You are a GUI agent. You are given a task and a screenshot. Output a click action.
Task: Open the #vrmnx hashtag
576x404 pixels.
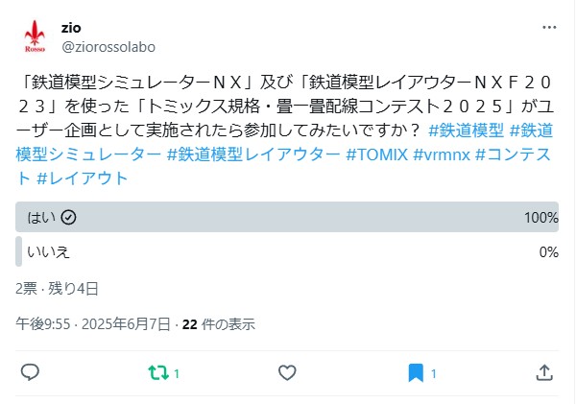[442, 154]
